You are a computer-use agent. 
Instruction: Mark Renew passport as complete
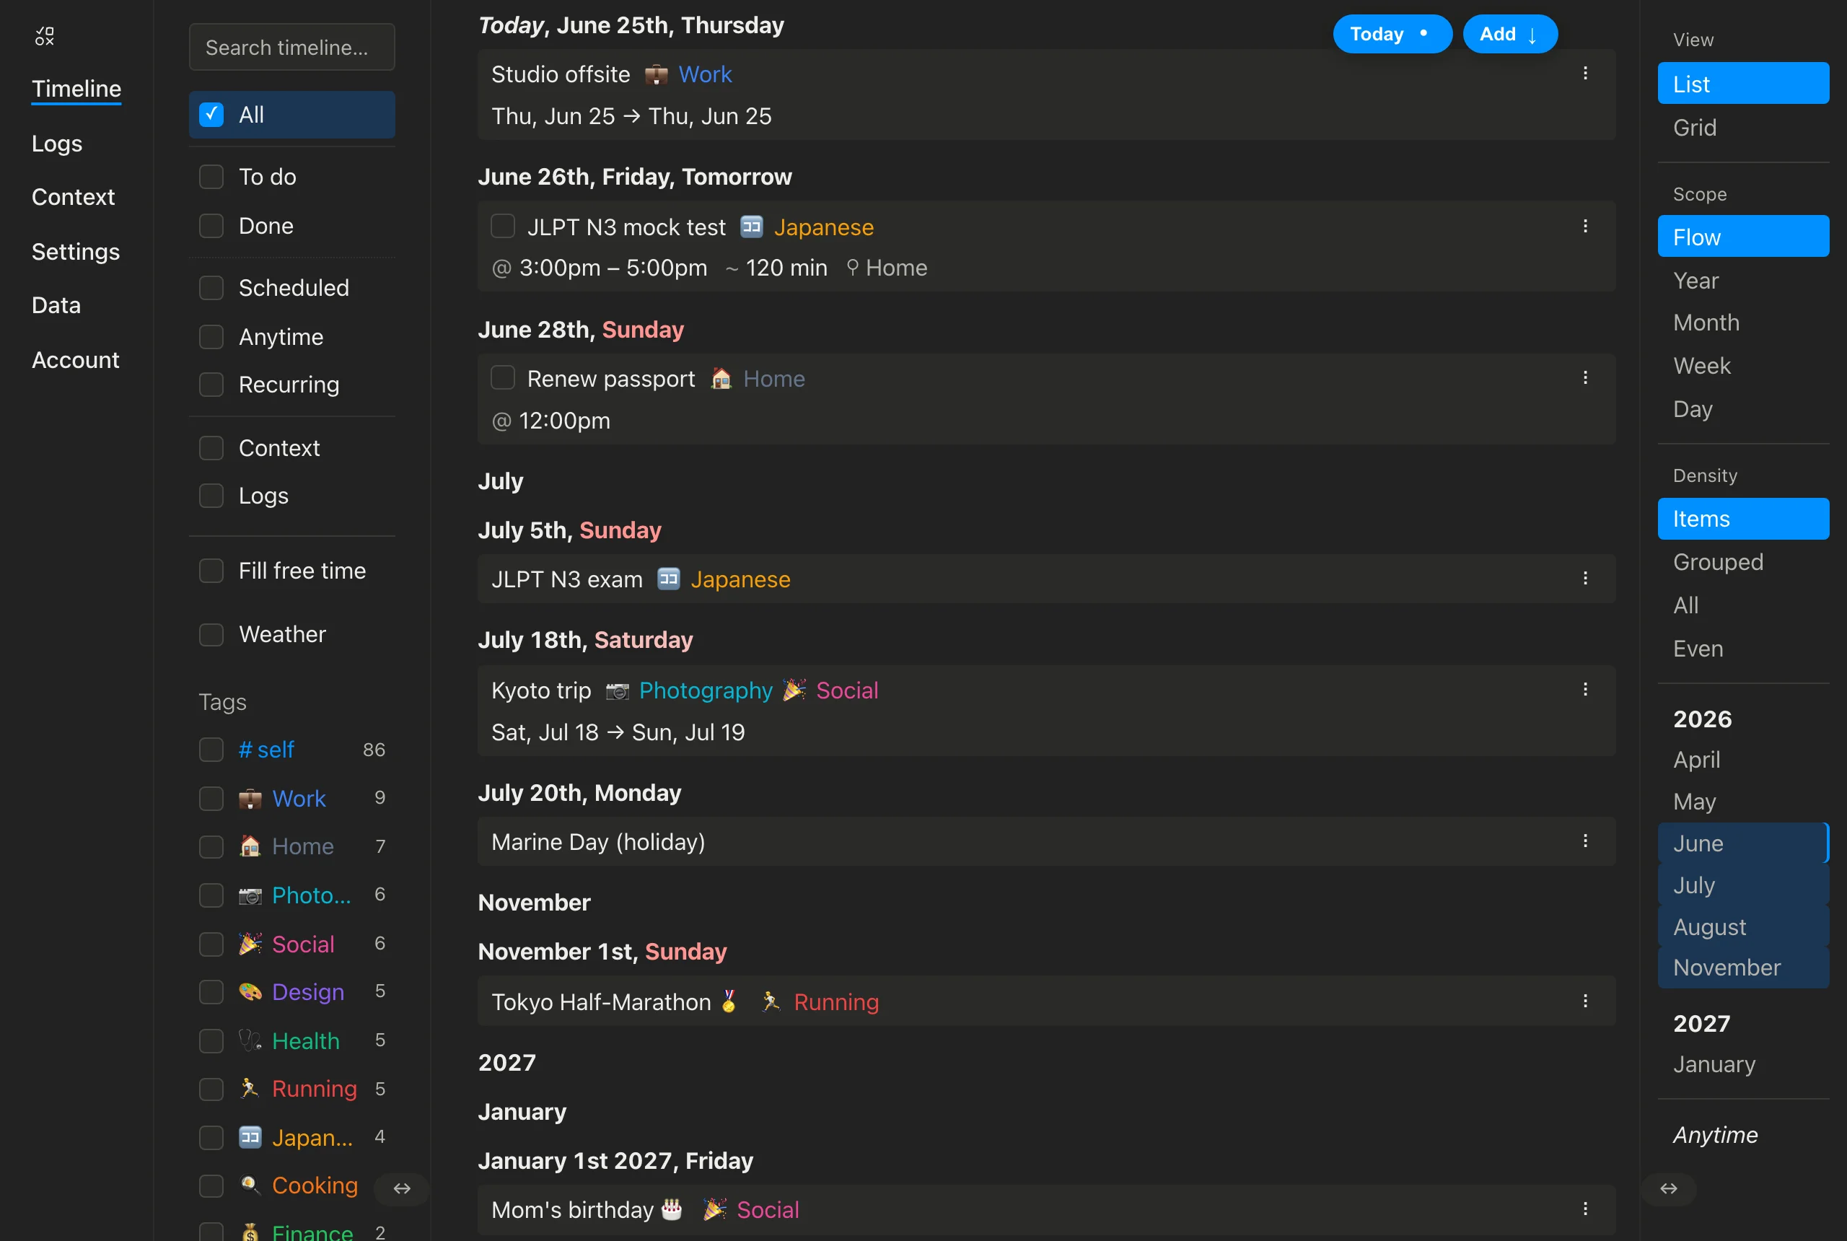click(x=502, y=377)
